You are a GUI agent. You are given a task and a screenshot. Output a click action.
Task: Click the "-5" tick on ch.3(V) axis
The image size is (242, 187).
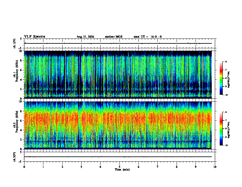pos(20,162)
